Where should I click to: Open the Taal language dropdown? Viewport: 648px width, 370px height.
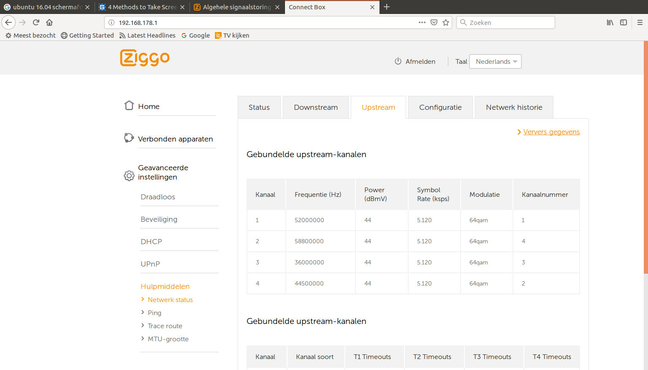click(495, 62)
